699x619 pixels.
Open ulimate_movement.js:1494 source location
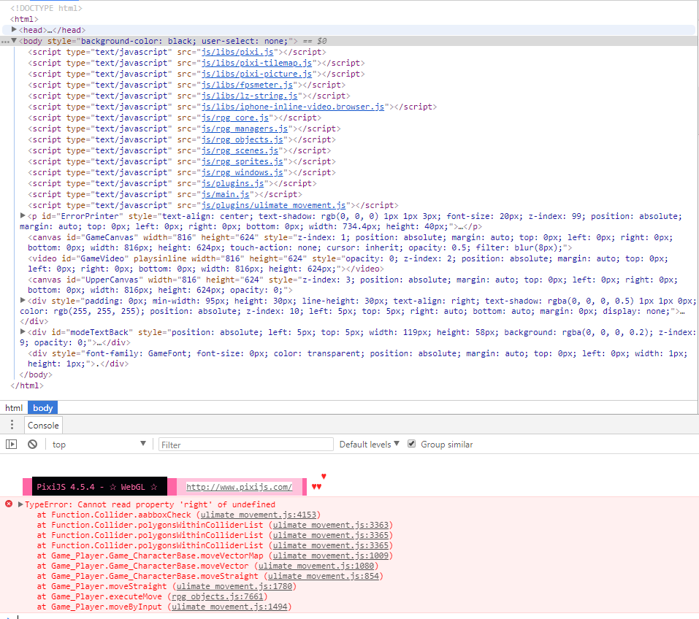point(229,607)
